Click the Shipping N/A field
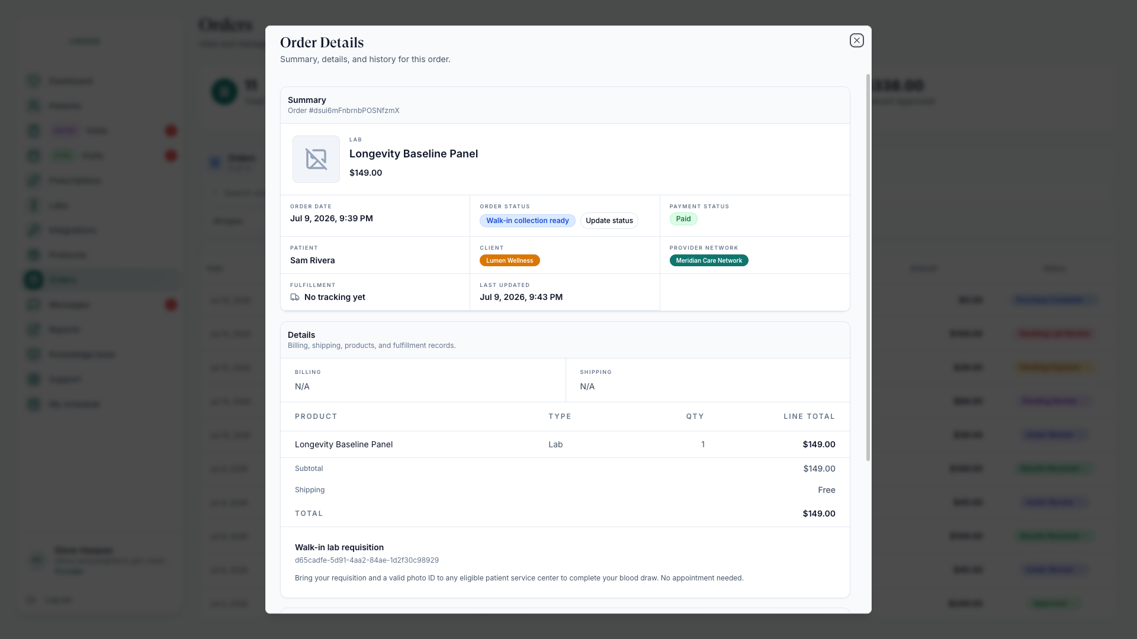The image size is (1137, 639). [x=708, y=380]
